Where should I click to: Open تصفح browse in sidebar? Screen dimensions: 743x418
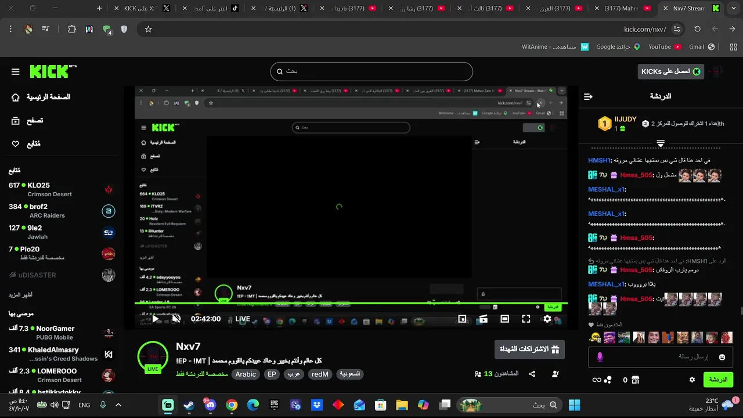coord(27,121)
